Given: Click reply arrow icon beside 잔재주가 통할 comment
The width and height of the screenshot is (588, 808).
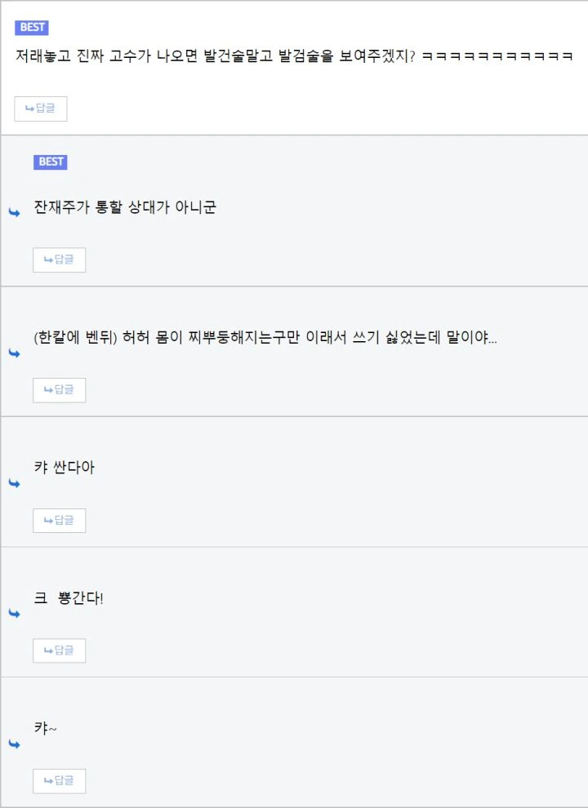Looking at the screenshot, I should (x=15, y=212).
